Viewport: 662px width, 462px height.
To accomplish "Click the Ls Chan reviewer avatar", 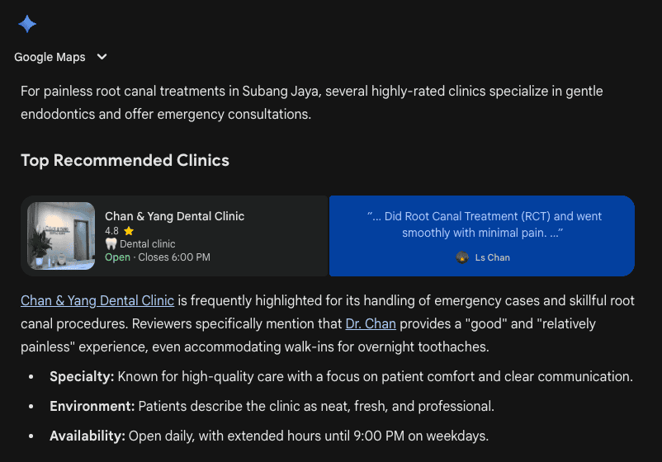I will tap(462, 257).
